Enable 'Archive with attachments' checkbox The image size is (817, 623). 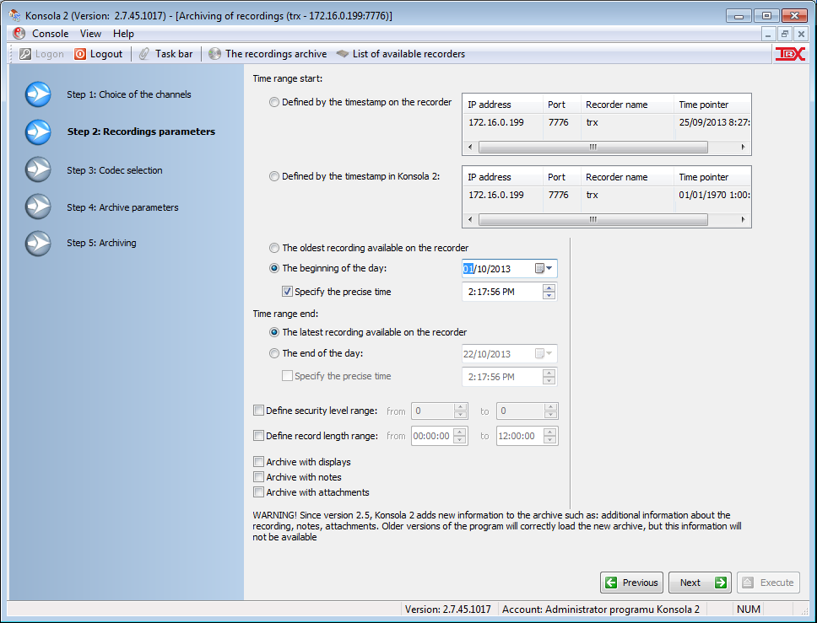coord(258,491)
